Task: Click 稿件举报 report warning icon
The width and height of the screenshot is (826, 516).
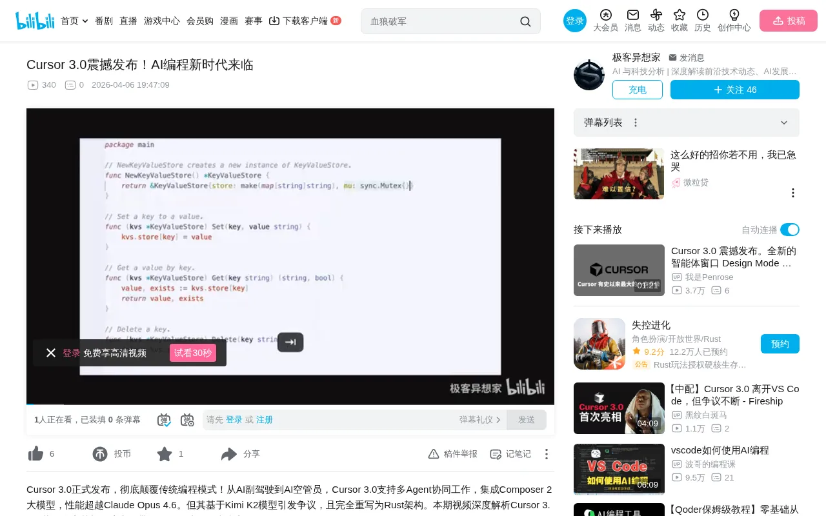Action: coord(434,454)
